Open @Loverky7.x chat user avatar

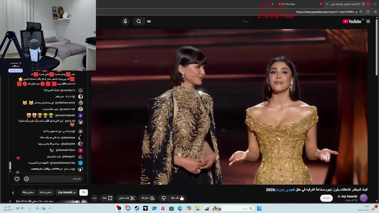[x=81, y=90]
